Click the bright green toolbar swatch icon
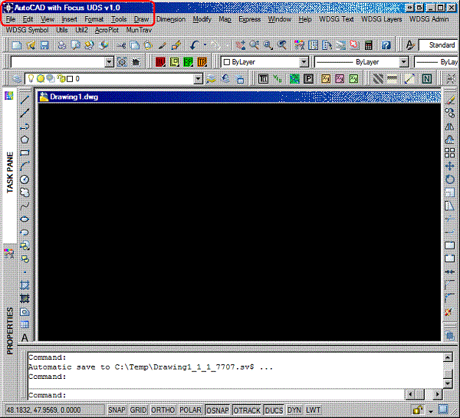The image size is (460, 418). (188, 62)
